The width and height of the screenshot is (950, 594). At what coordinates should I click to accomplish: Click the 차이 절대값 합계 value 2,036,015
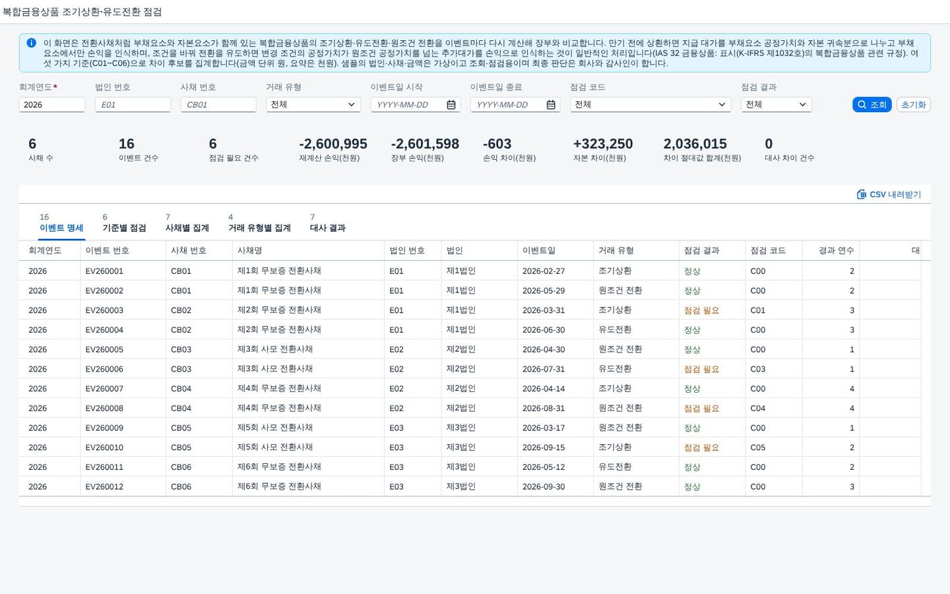[695, 144]
